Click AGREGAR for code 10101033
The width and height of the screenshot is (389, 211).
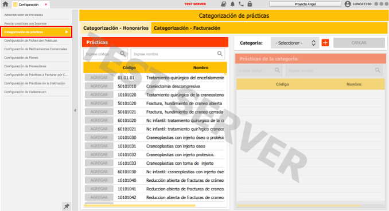(99, 163)
